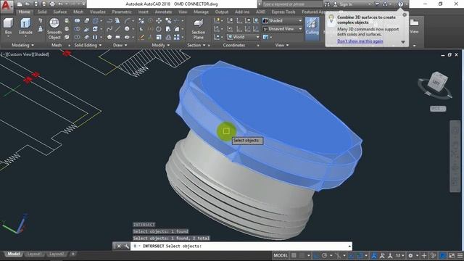Expand the Section panel
This screenshot has width=464, height=261.
pyautogui.click(x=196, y=45)
